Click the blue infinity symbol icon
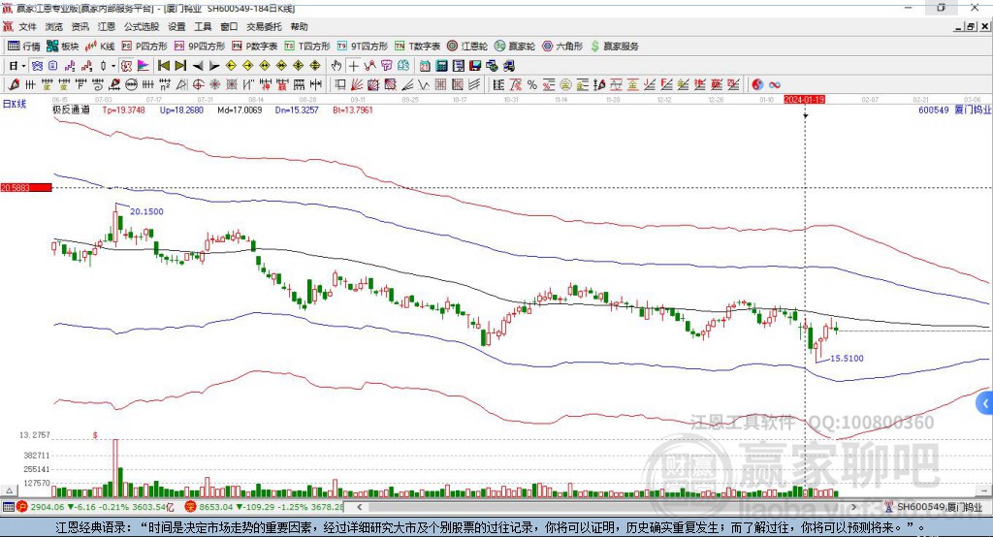This screenshot has height=537, width=993. [x=775, y=84]
